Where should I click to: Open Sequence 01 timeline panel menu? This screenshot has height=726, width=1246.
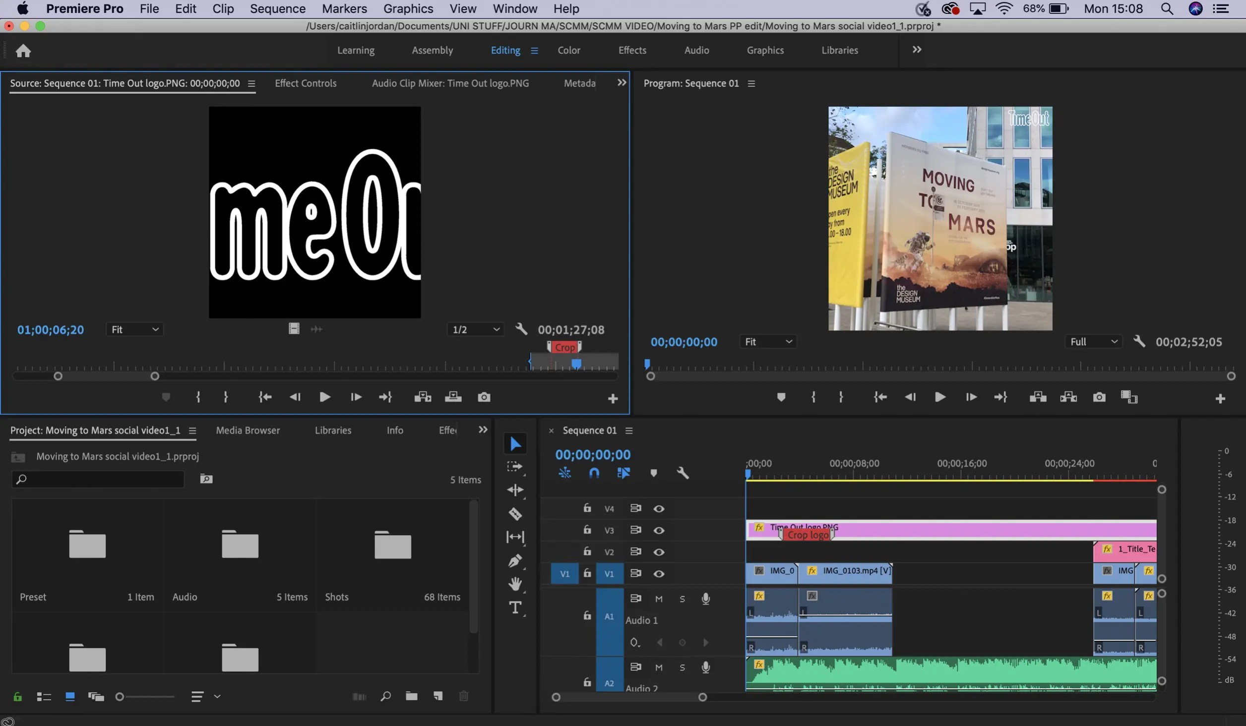click(x=629, y=430)
